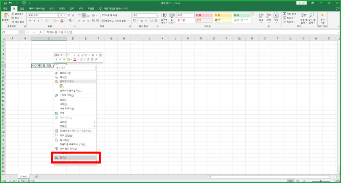The image size is (341, 183).
Task: Apply the Good (좋음) cell style
Action: tap(242, 15)
